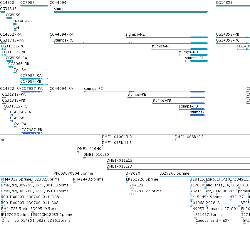Select the RH42448.5prime EST label
This screenshot has height=225, width=250.
click(88, 179)
